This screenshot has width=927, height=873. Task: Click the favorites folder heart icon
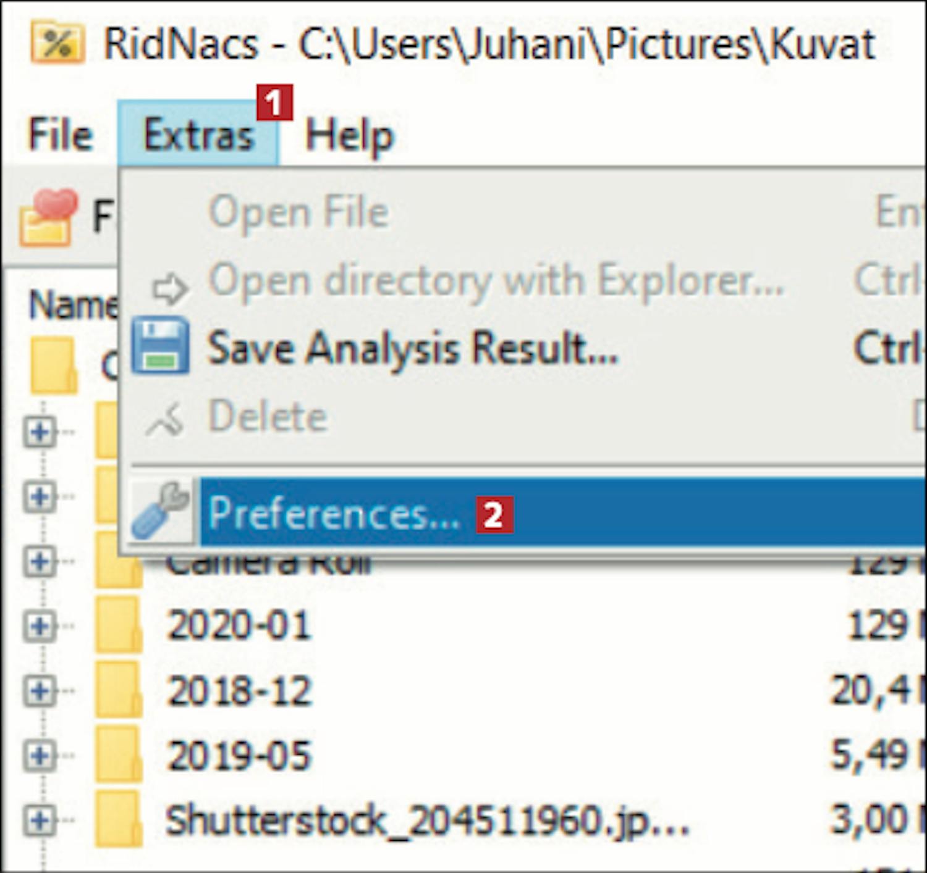point(48,218)
